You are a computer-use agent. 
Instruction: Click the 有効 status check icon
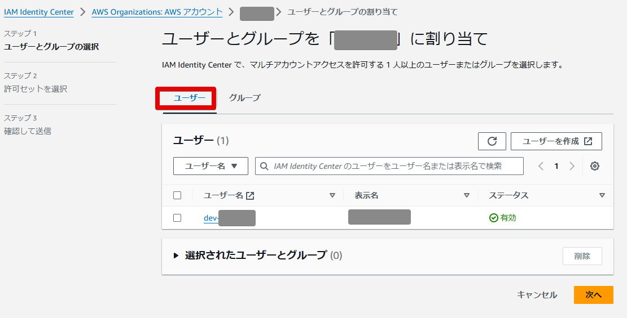pyautogui.click(x=493, y=218)
